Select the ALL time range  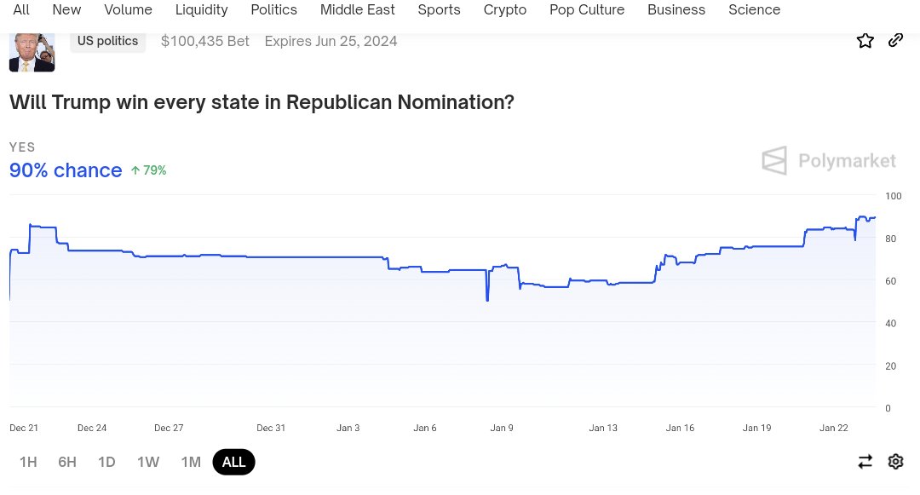tap(233, 462)
